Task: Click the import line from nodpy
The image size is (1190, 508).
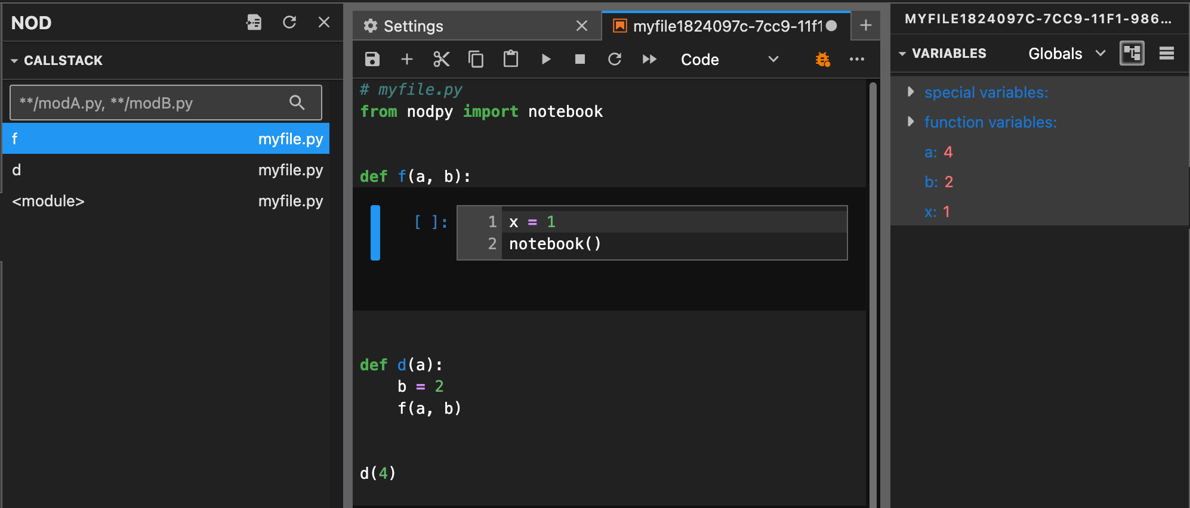Action: (482, 111)
